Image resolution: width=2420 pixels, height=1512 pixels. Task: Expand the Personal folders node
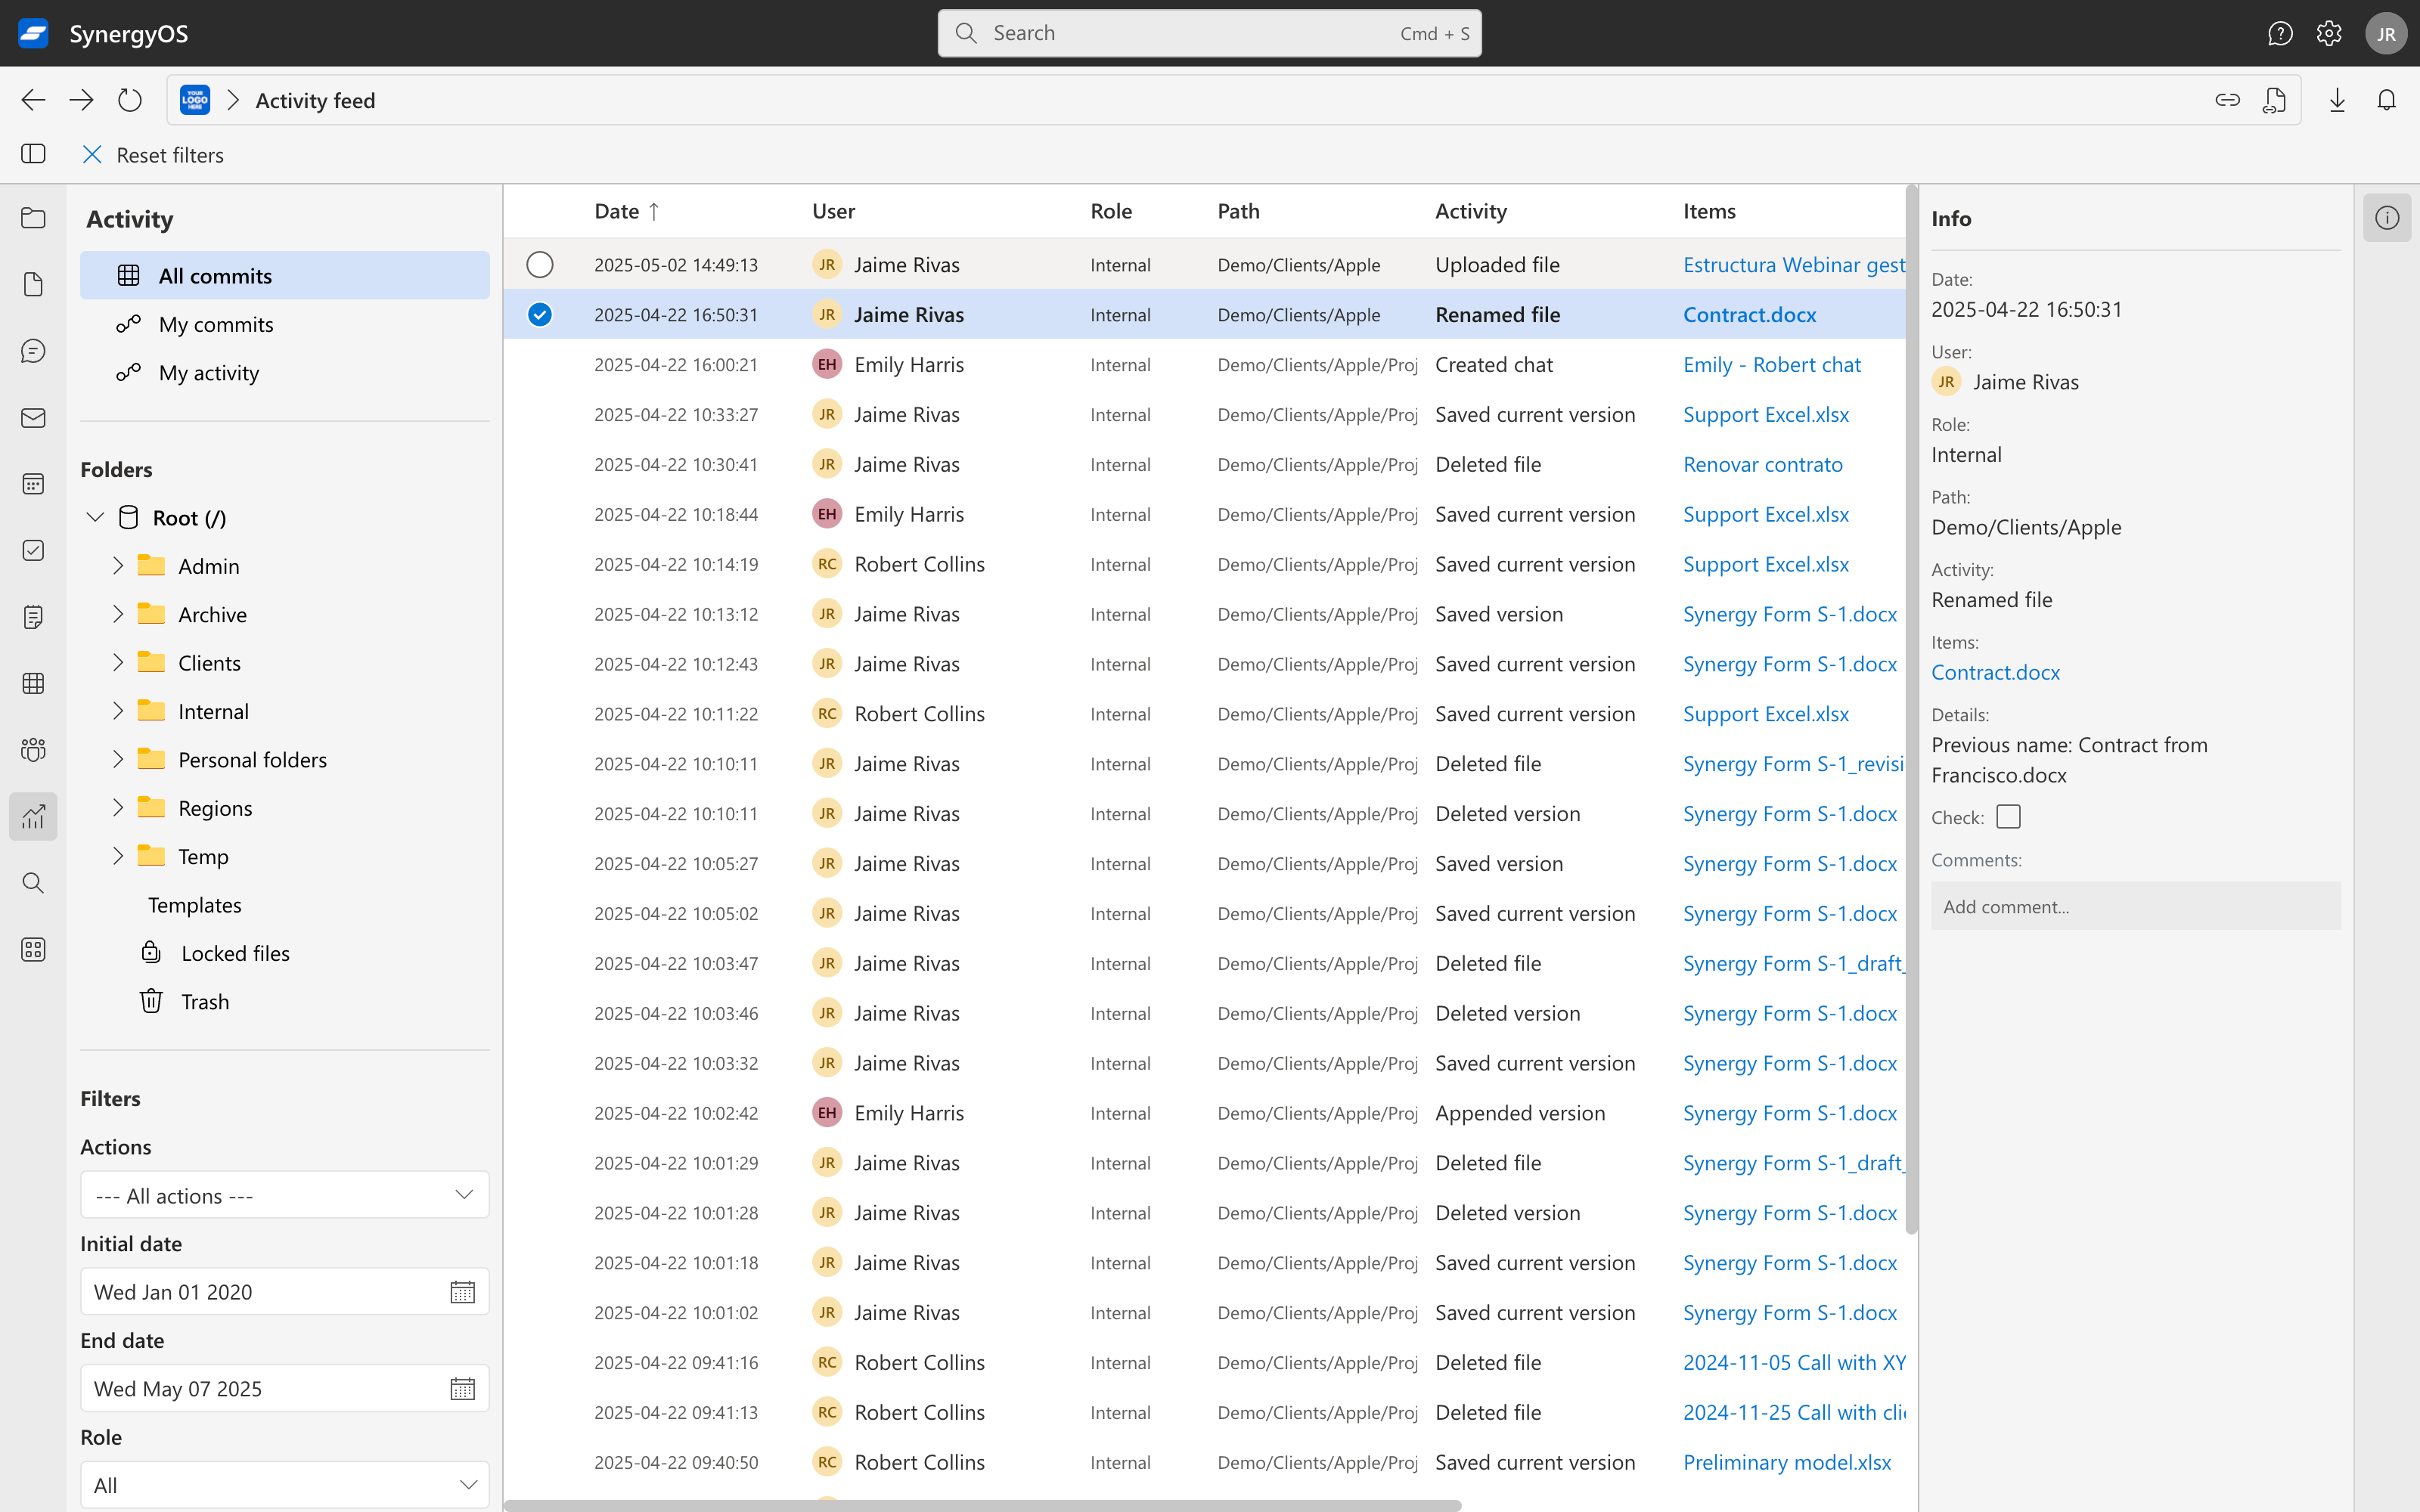point(118,760)
